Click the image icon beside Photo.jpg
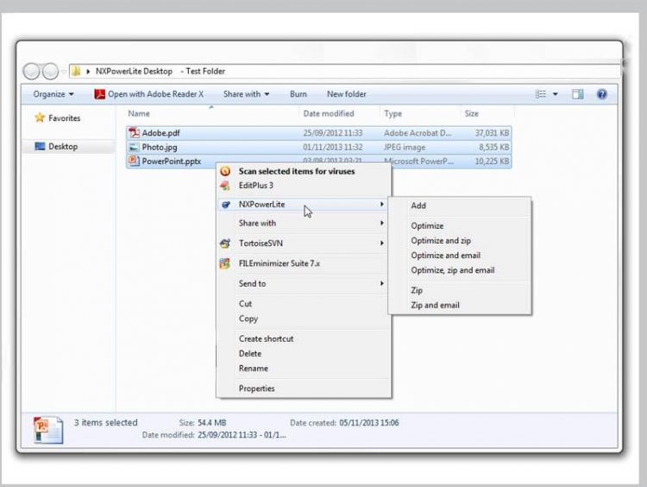647x487 pixels. click(x=134, y=147)
